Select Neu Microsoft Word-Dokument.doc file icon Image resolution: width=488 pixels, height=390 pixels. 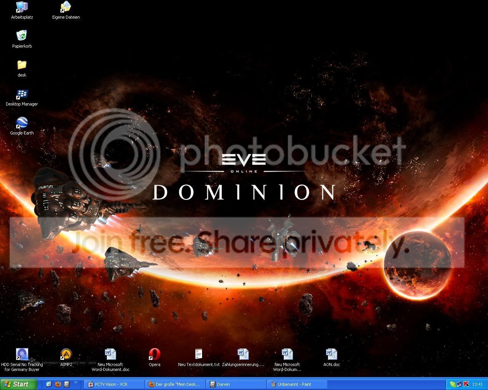(x=110, y=360)
